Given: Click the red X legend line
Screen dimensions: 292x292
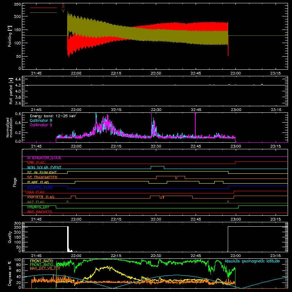Looking at the screenshot, I should click(43, 8).
